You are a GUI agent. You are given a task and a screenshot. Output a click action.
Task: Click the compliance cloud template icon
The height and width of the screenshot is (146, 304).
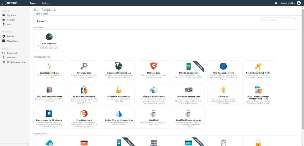49,143
